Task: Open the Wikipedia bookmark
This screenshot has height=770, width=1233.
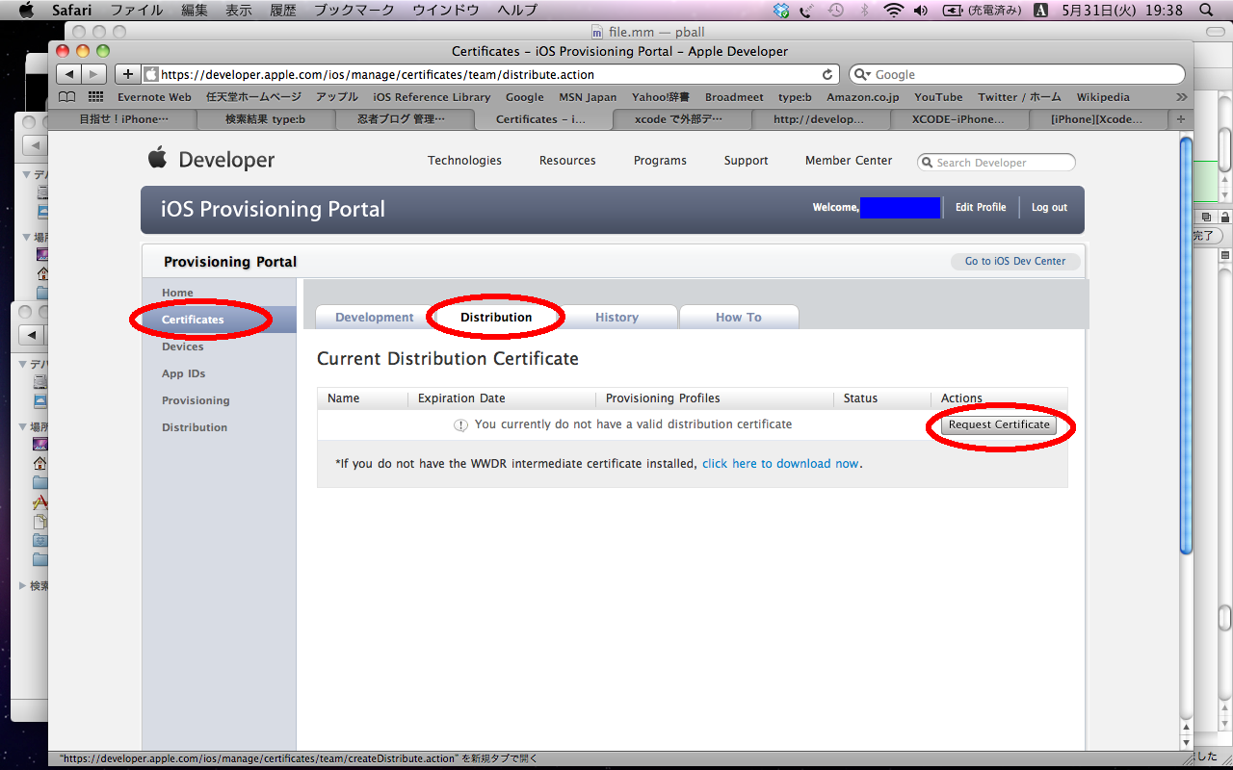Action: coord(1103,97)
